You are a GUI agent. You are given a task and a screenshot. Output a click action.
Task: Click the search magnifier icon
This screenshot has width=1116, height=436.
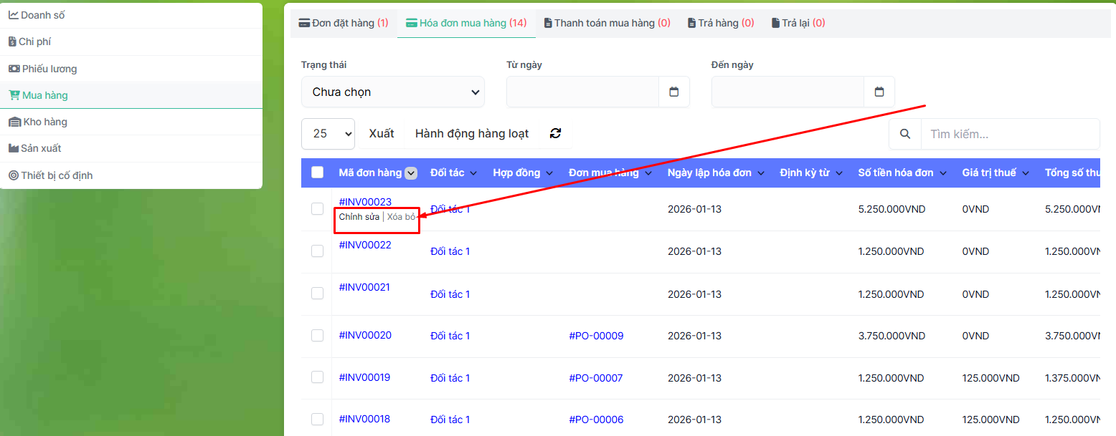[905, 134]
